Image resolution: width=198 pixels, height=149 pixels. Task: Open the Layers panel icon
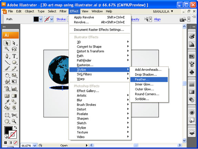(192, 132)
